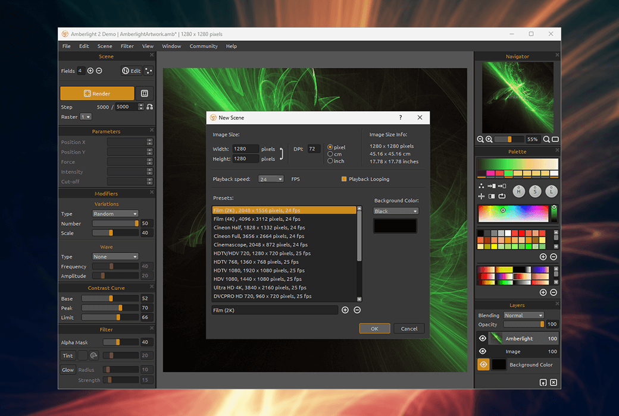The width and height of the screenshot is (619, 416).
Task: Confirm the New Scene dialog with OK
Action: point(374,329)
